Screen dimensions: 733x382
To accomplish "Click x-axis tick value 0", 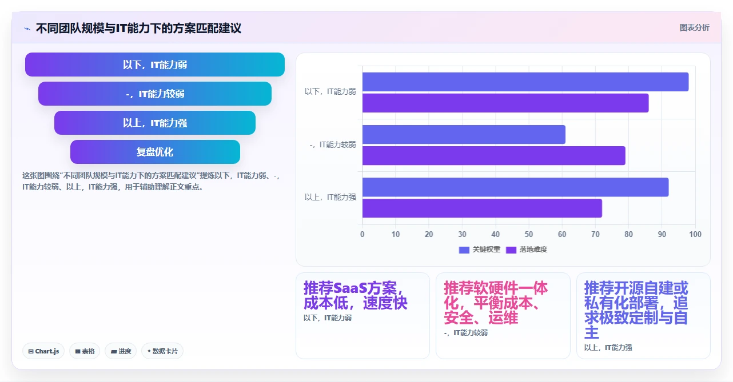I will [x=362, y=234].
